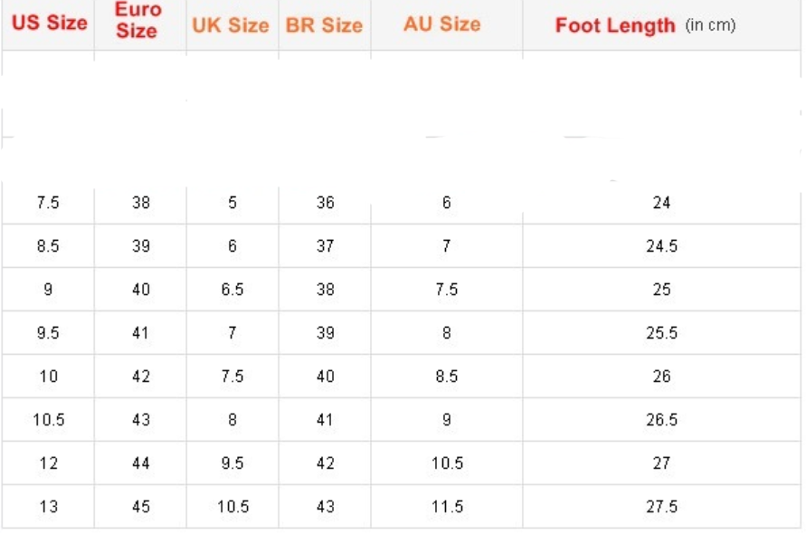The height and width of the screenshot is (535, 806).
Task: Click the UK Size column header
Action: tap(231, 25)
